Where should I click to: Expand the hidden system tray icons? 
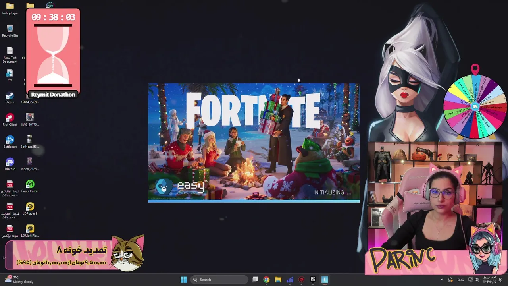click(x=442, y=280)
